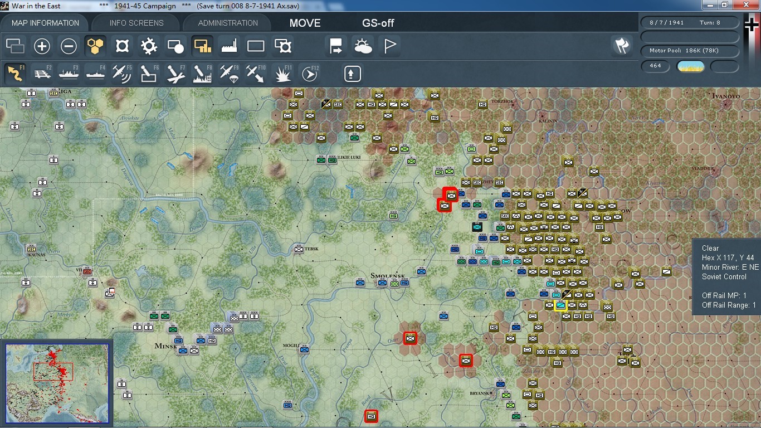Select F5 air recon mode
Screen dimensions: 761x428
tap(122, 73)
